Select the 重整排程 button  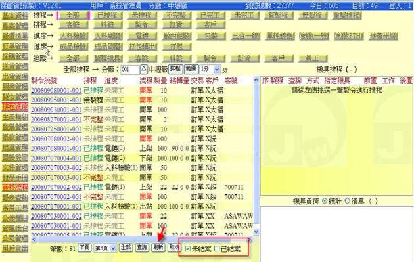click(347, 16)
